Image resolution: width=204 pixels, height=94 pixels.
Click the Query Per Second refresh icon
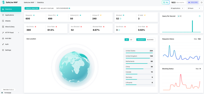(200, 16)
